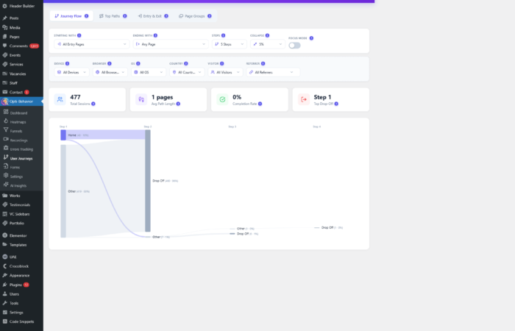
Task: Open the Journey Flow tab
Action: point(71,16)
